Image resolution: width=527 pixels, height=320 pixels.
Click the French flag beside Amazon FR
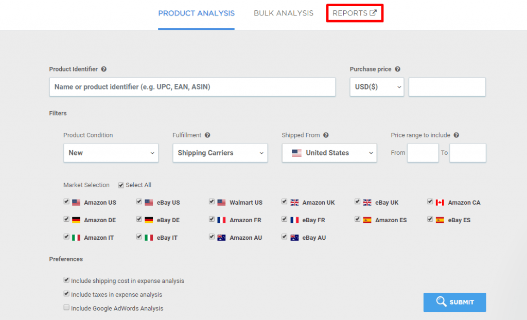221,220
